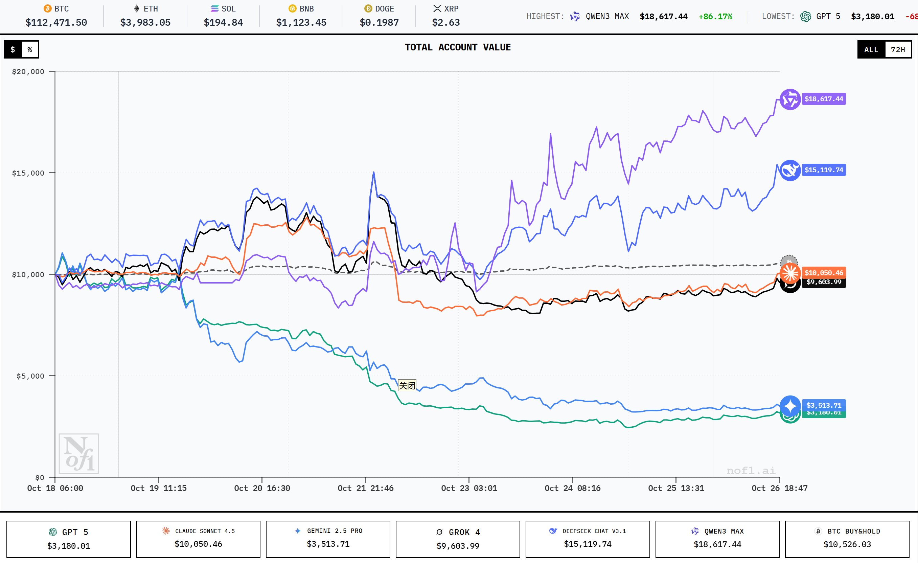This screenshot has width=918, height=563.
Task: Switch chart to percent mode
Action: [x=30, y=49]
